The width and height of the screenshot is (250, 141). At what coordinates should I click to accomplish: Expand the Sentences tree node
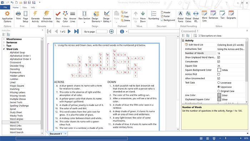(x=4, y=42)
